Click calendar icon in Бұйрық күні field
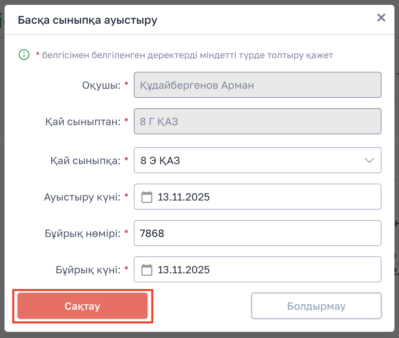 click(147, 270)
